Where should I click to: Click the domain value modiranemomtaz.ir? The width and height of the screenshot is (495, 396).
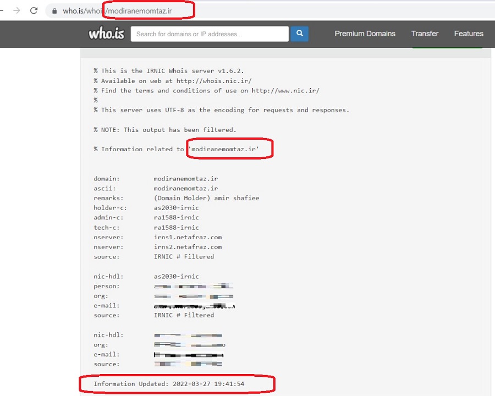tap(186, 179)
